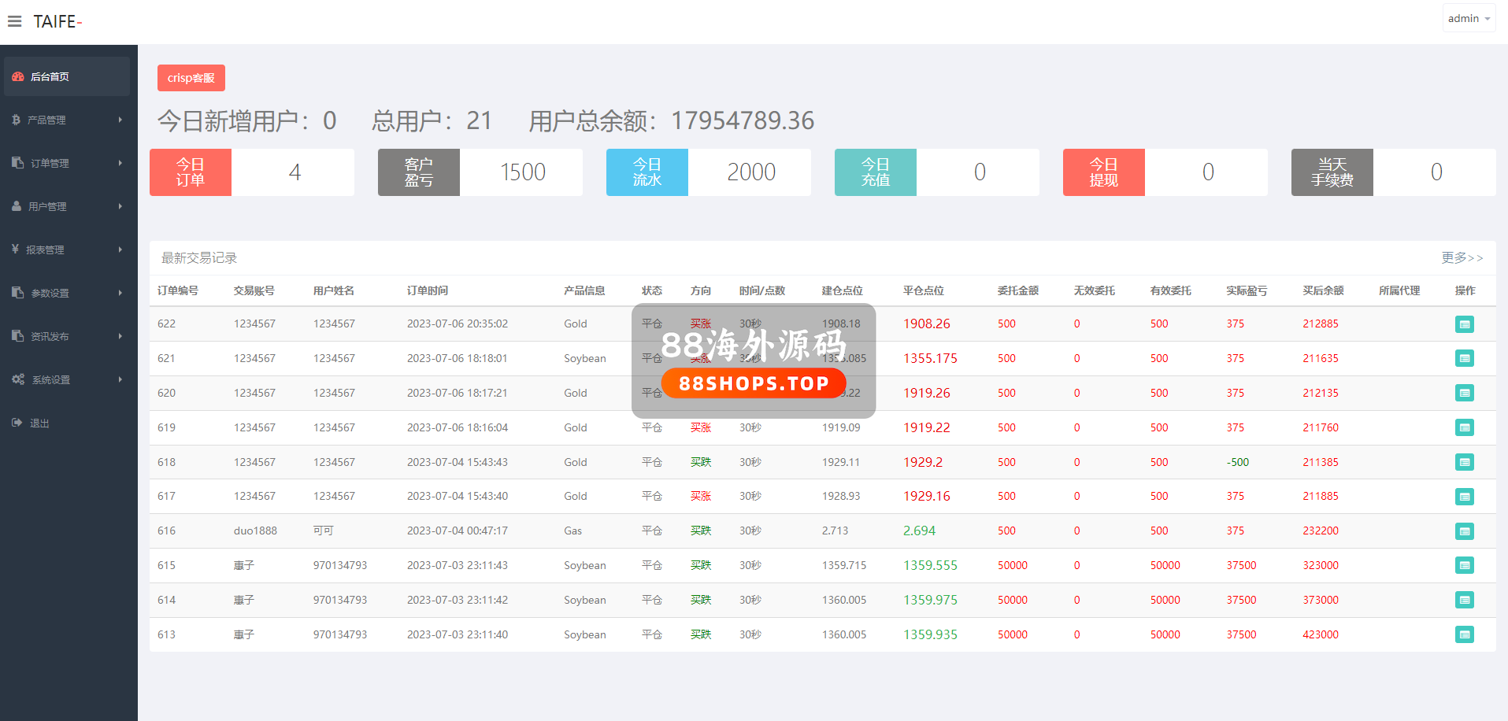The width and height of the screenshot is (1508, 721).
Task: Expand 系统设置 in the sidebar
Action: [x=67, y=379]
